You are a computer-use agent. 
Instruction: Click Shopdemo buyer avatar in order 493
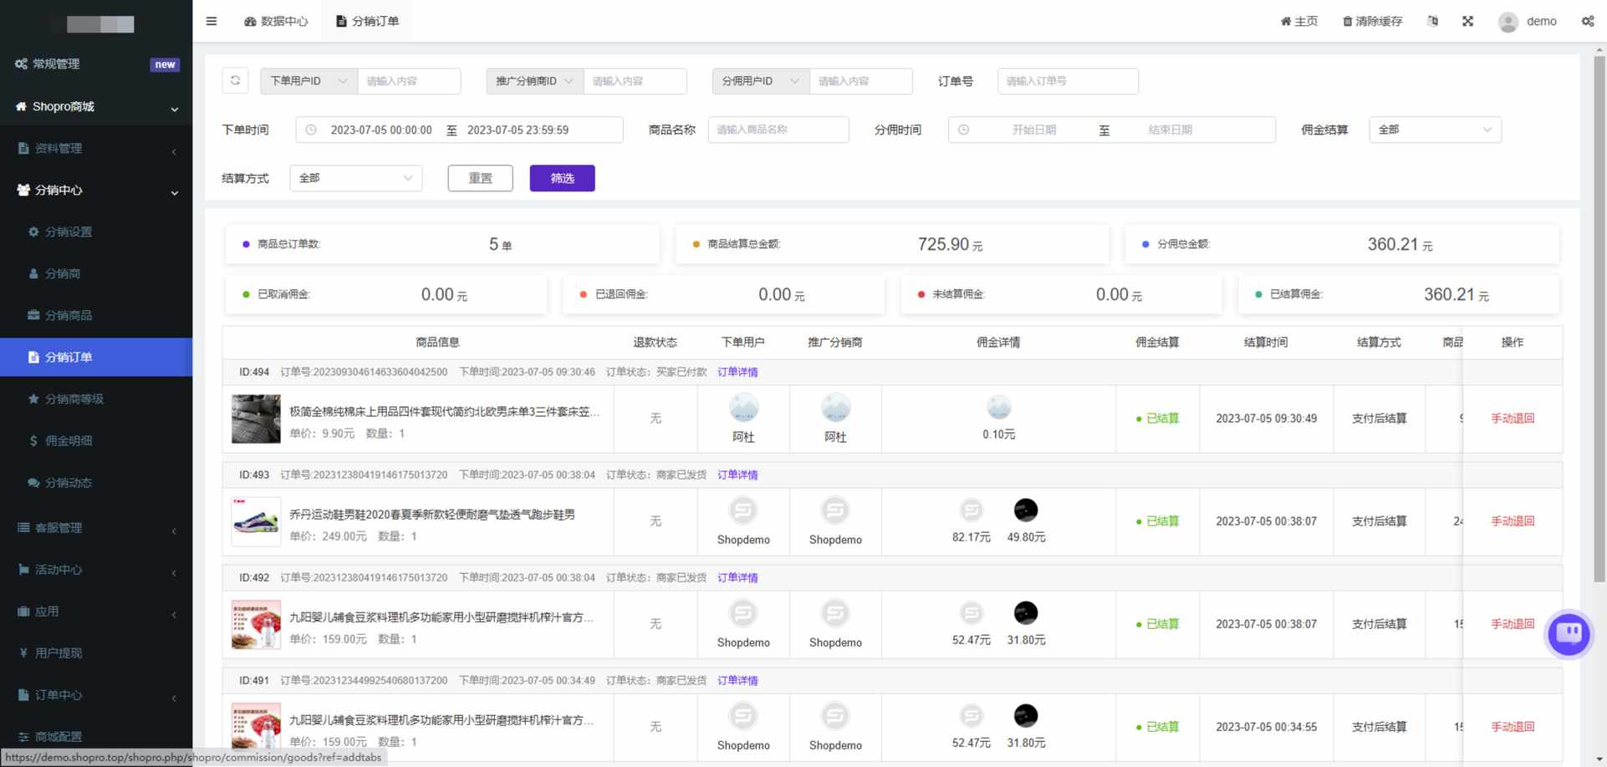click(743, 510)
